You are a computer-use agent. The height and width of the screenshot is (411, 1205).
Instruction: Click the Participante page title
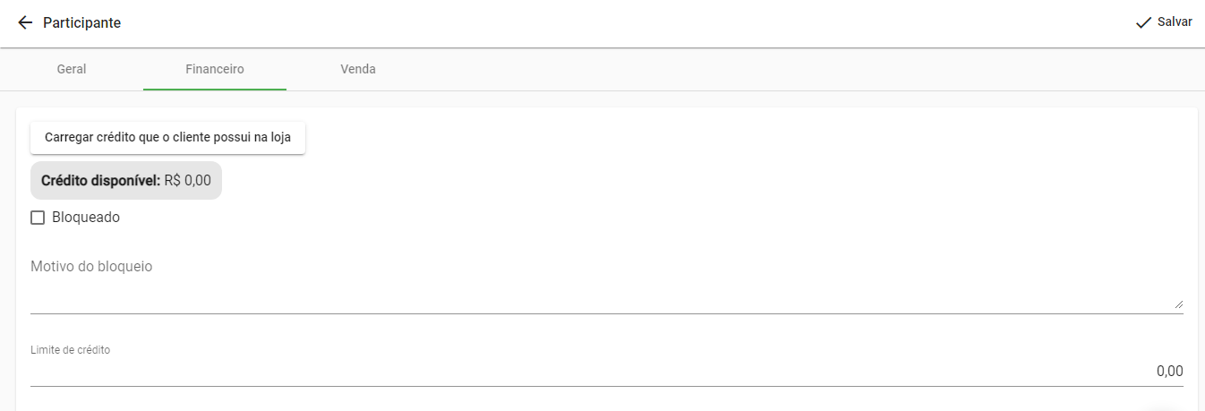[x=82, y=22]
